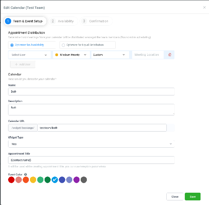The width and height of the screenshot is (209, 205).
Task: Go to the Availability step tab
Action: click(x=63, y=21)
